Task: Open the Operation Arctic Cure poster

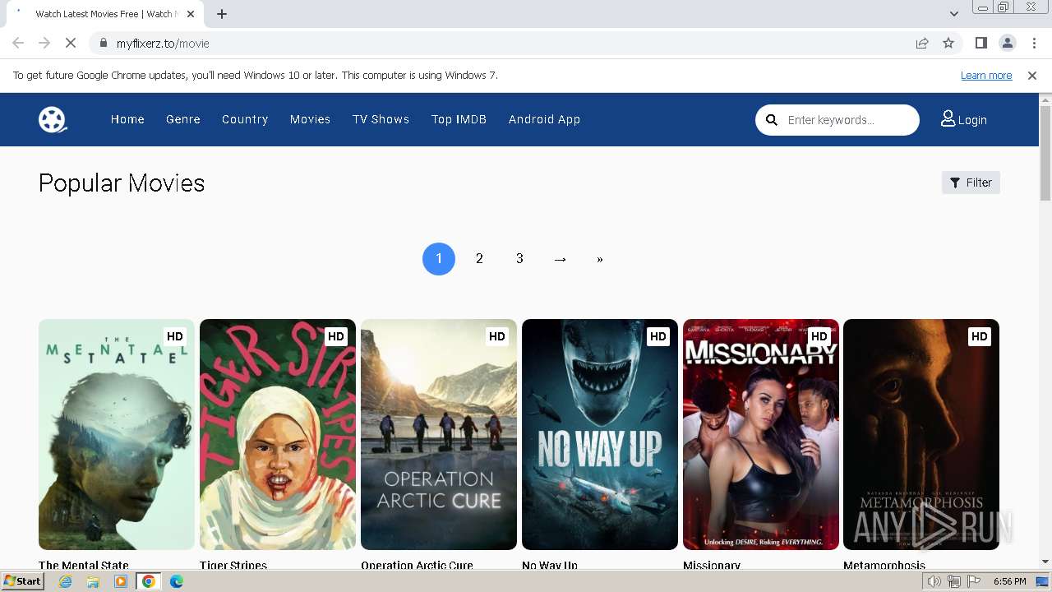Action: click(x=439, y=434)
